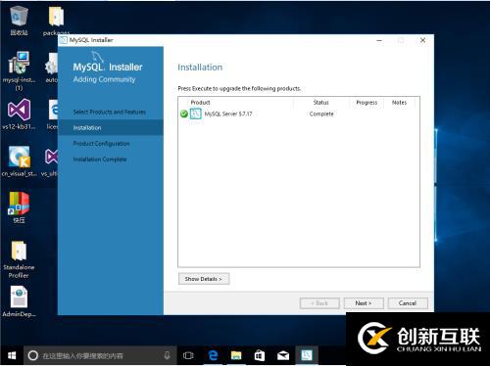This screenshot has height=366, width=490.
Task: Select the Installation step in sidebar
Action: (x=111, y=127)
